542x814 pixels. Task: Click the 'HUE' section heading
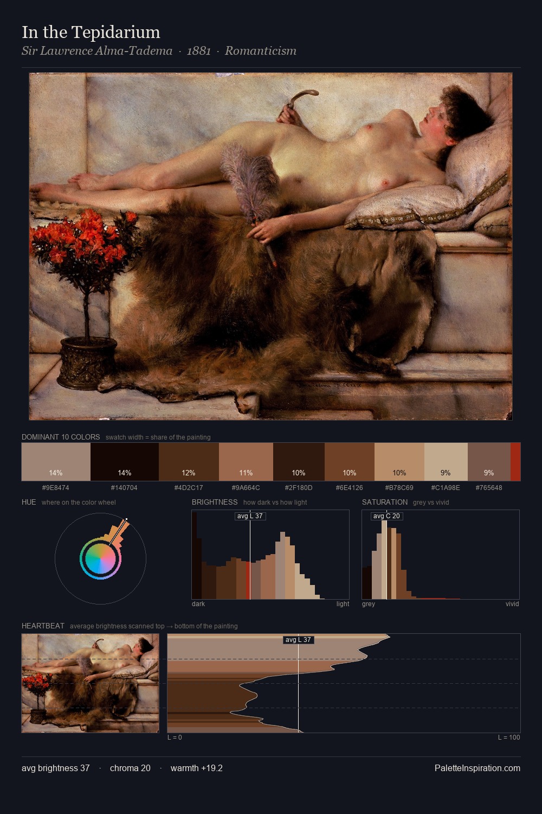(x=29, y=502)
